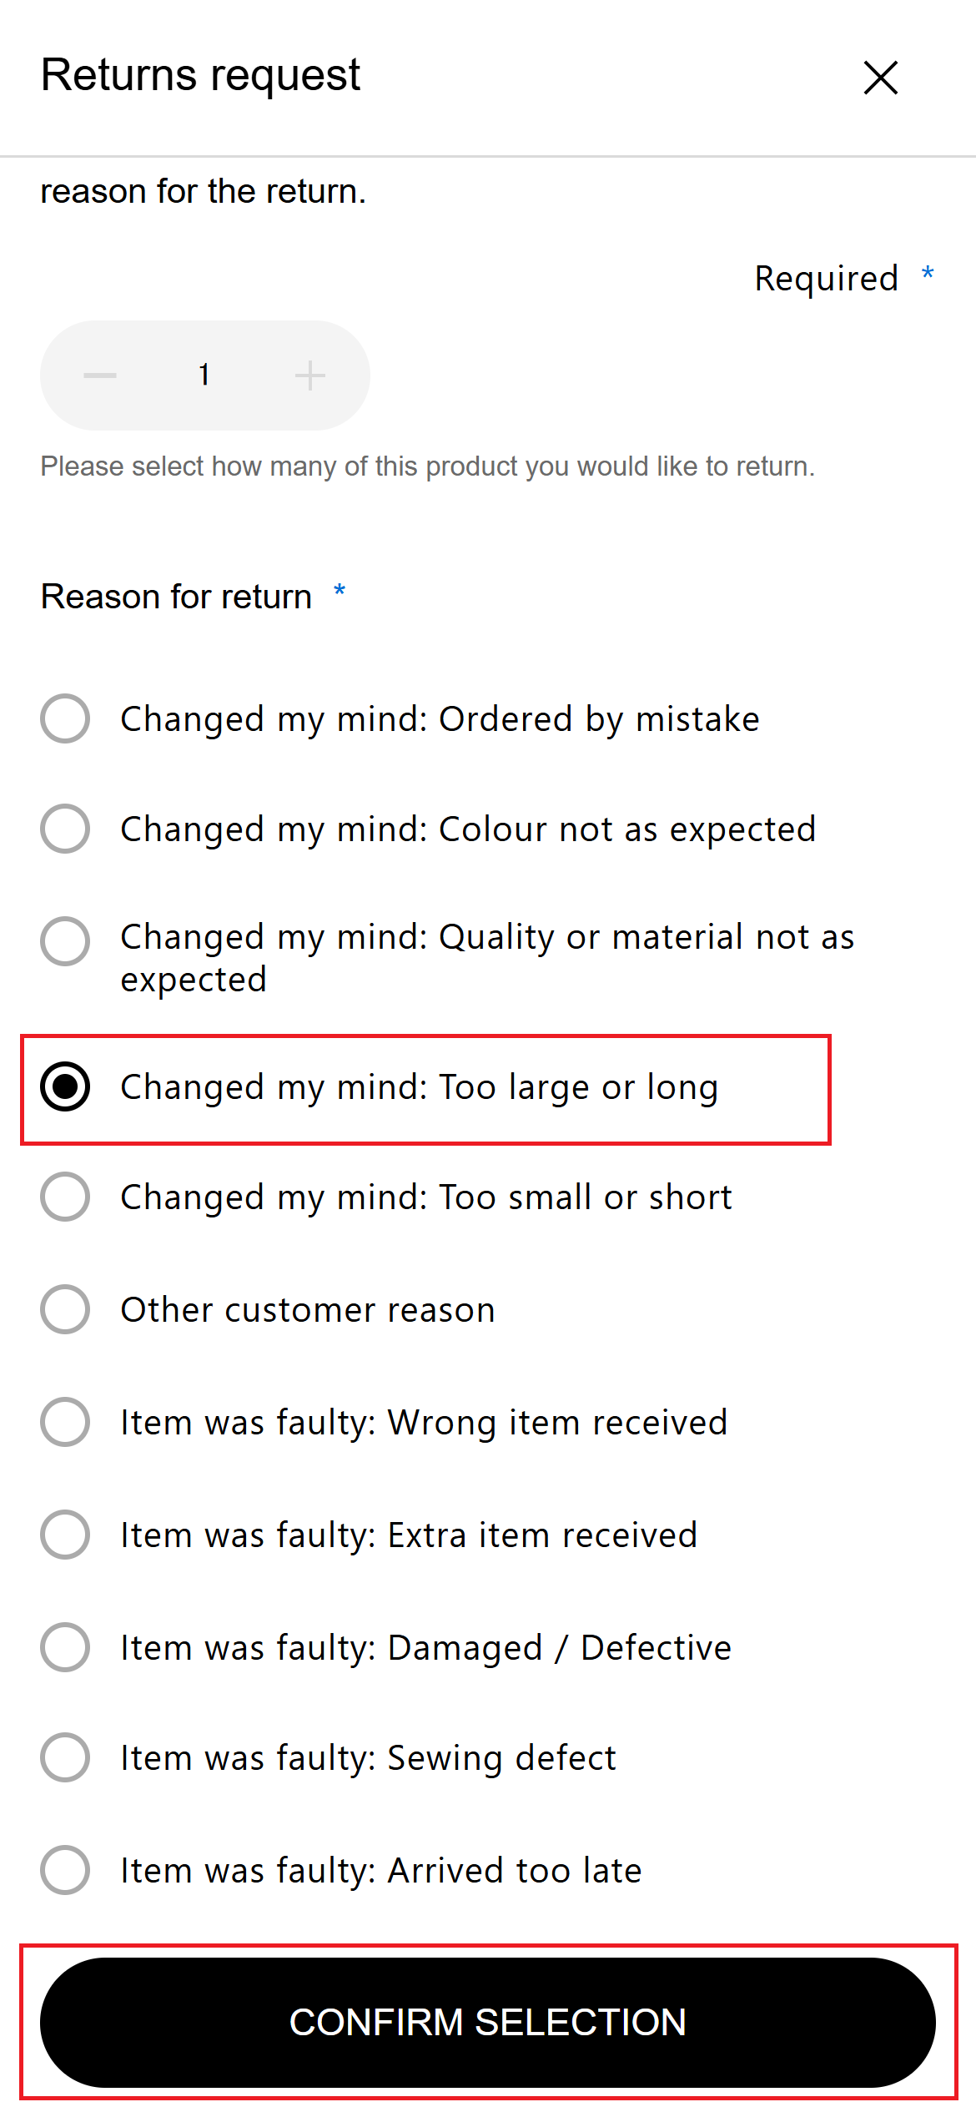Pick 'Wrong item received' radio button
The height and width of the screenshot is (2112, 976).
pyautogui.click(x=65, y=1422)
